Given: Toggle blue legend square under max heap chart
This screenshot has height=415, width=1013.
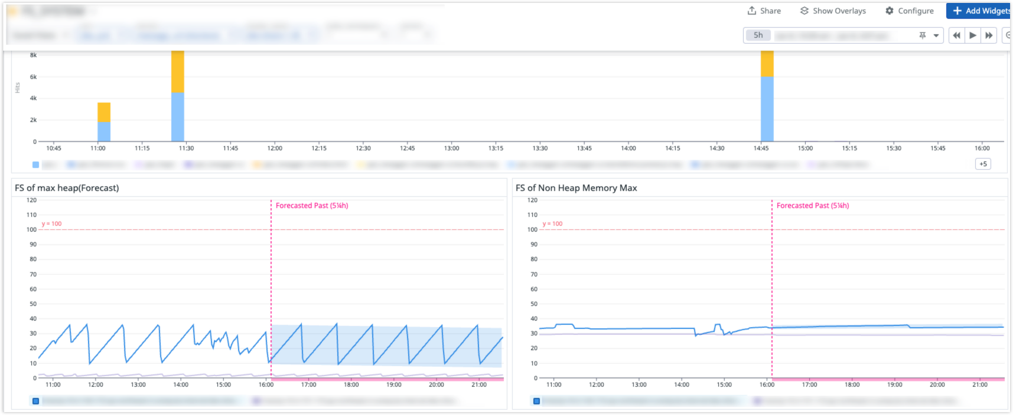Looking at the screenshot, I should click(35, 401).
